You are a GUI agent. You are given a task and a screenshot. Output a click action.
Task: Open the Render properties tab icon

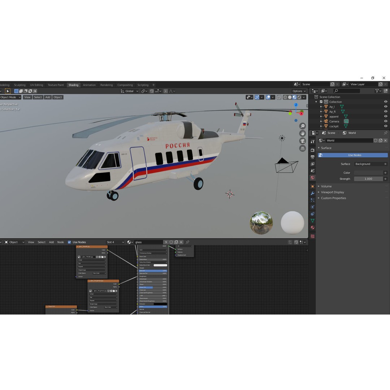tap(313, 150)
